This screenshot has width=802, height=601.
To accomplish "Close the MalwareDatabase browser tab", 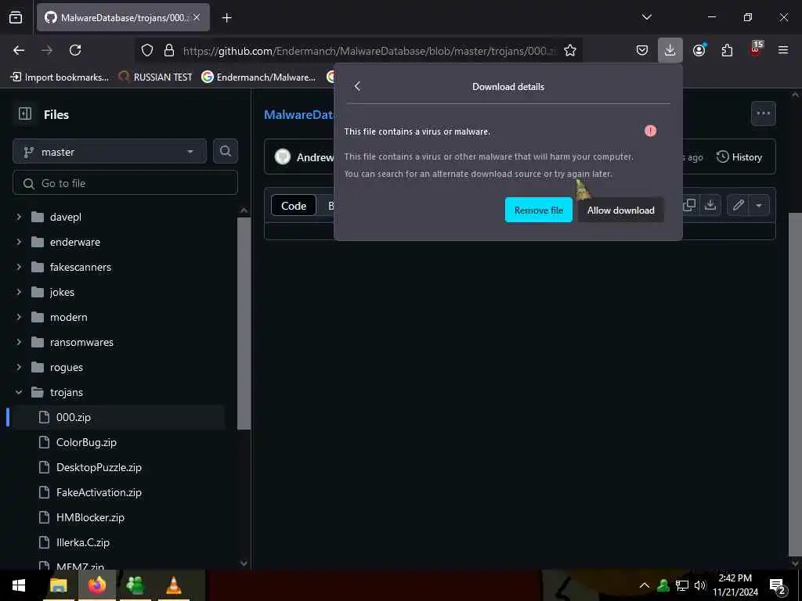I will pos(197,17).
